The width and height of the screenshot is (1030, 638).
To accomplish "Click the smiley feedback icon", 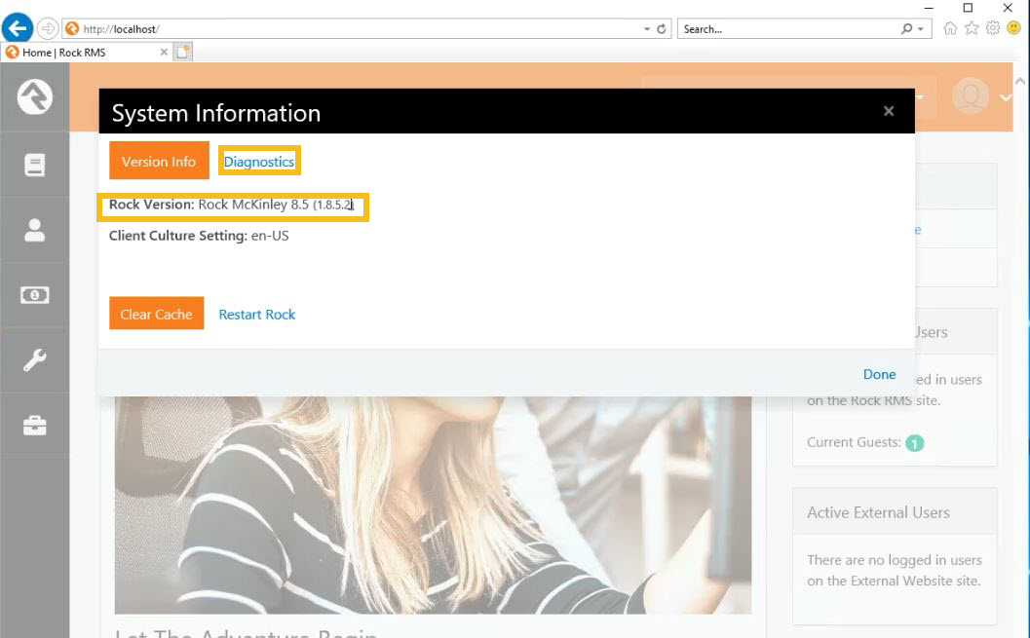I will 1014,28.
